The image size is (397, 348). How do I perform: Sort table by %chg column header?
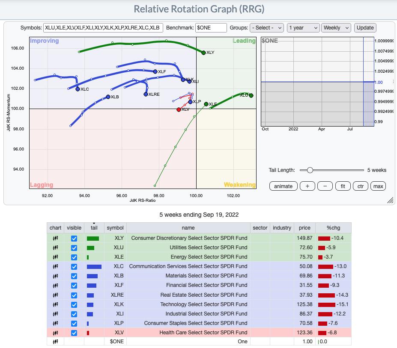(334, 228)
